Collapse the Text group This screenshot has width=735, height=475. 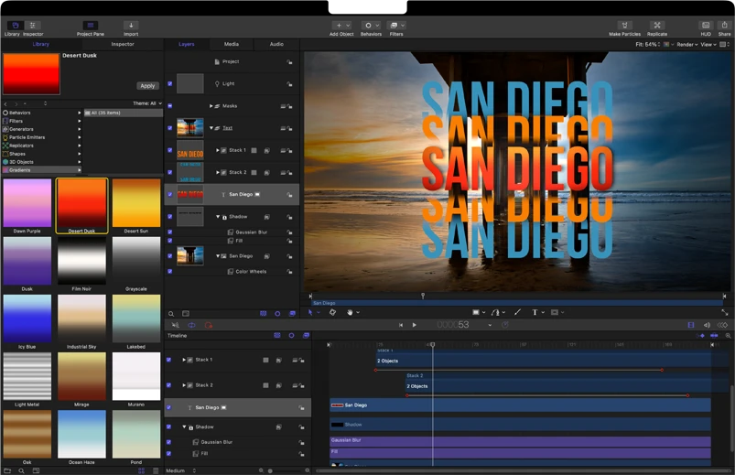tap(211, 128)
